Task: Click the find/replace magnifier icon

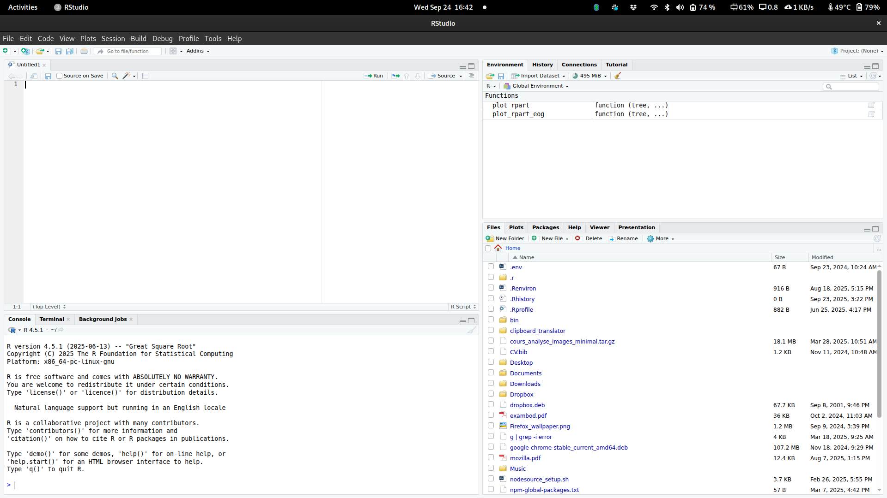Action: coord(115,76)
